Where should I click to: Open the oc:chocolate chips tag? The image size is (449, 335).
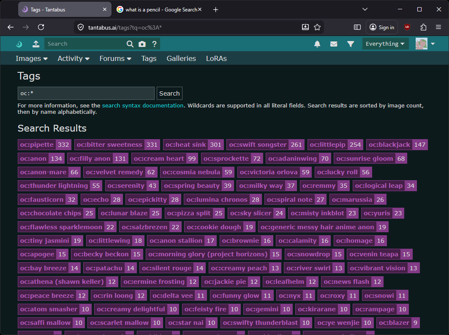[x=57, y=213]
